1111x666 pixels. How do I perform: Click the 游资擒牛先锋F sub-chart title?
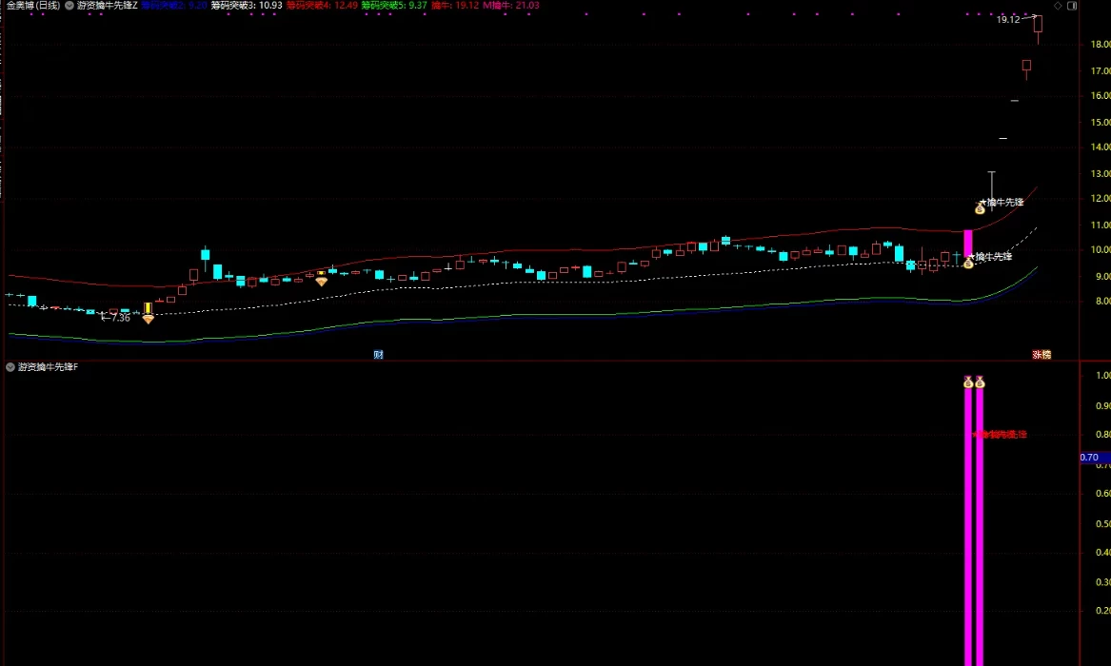tap(49, 367)
